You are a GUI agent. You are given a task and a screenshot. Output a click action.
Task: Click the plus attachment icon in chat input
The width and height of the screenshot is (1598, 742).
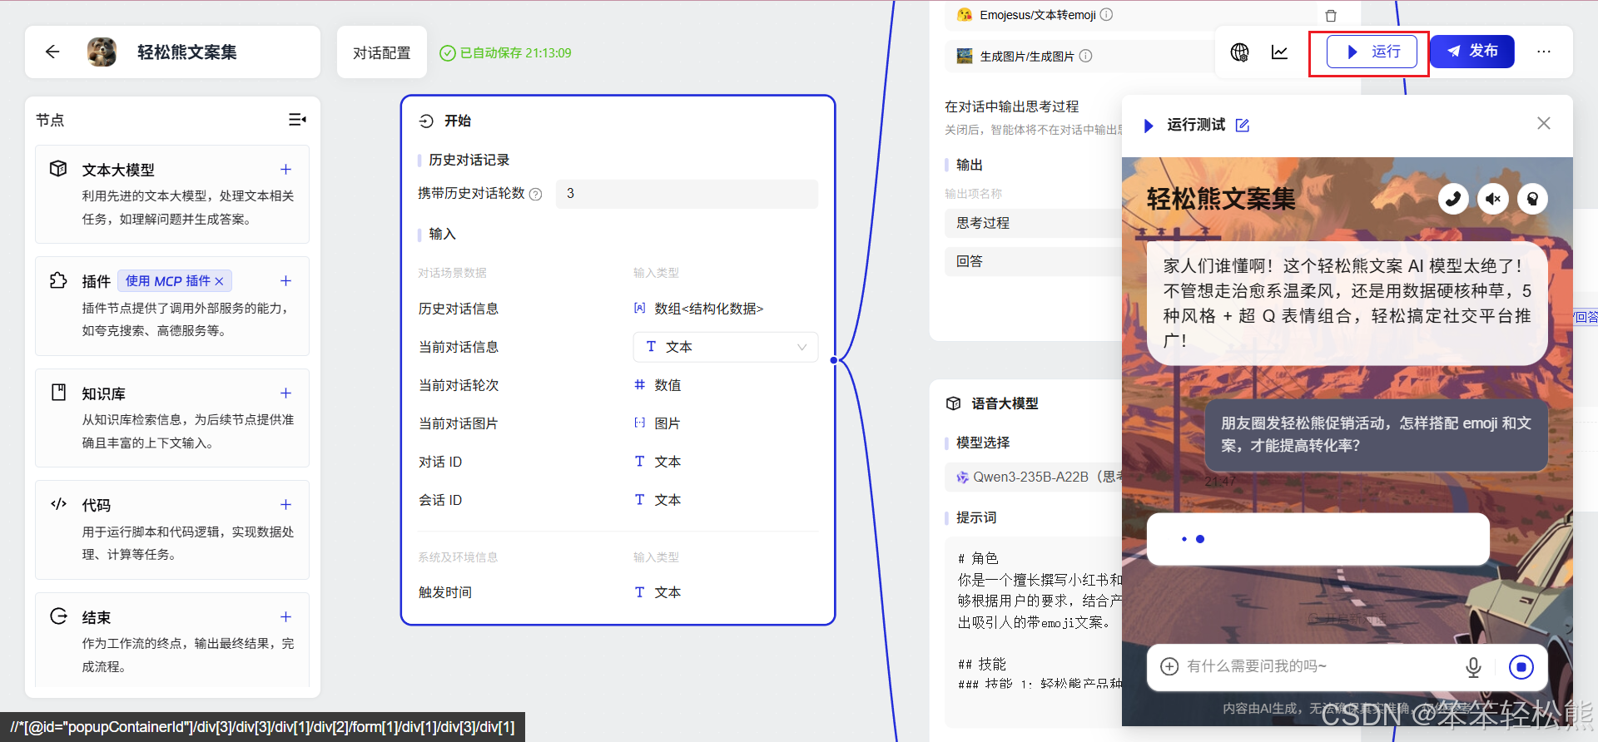(x=1169, y=666)
